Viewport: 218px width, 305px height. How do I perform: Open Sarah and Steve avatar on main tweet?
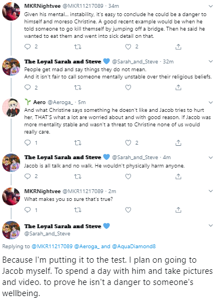click(x=11, y=230)
